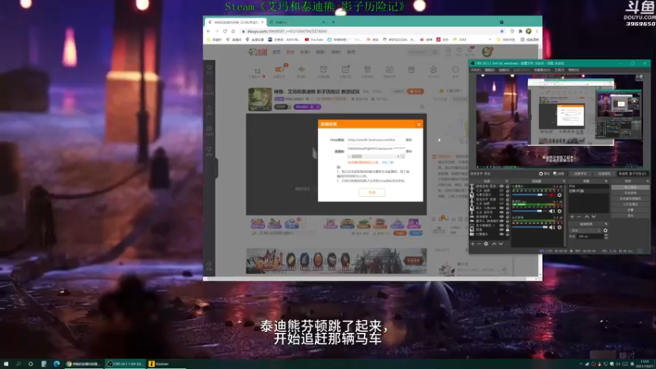
Task: Click the gift box icon in Douyu streamer toolbar
Action: pos(412,70)
